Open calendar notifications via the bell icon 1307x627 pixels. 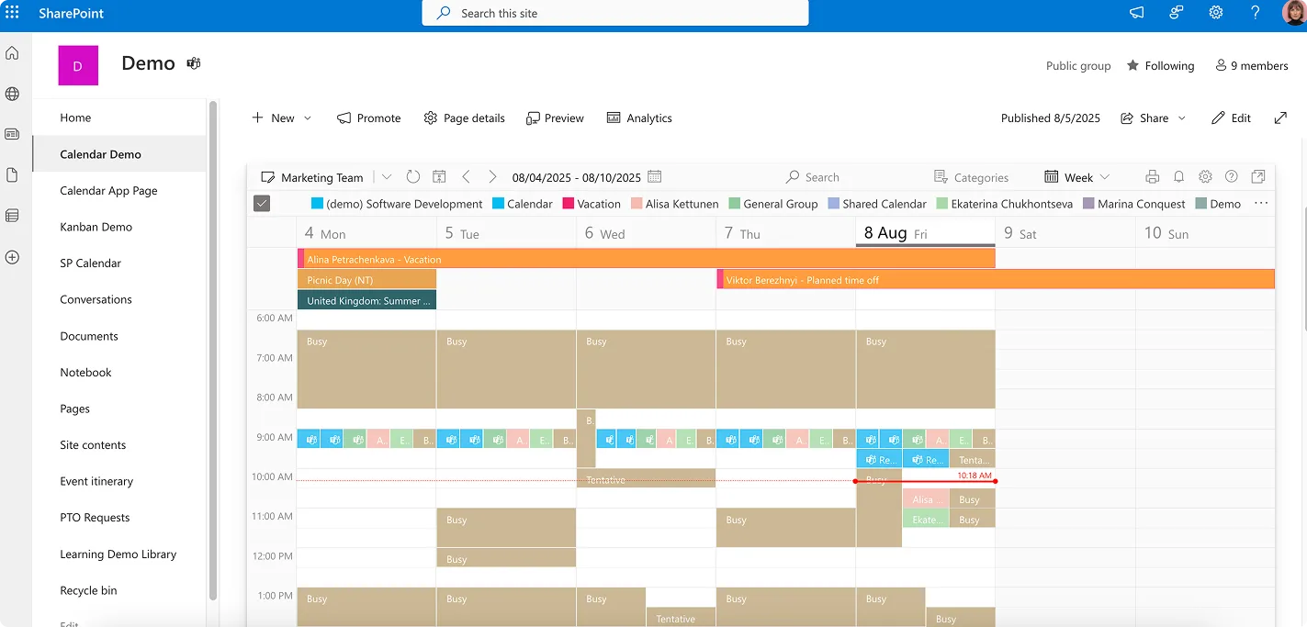[x=1180, y=176]
